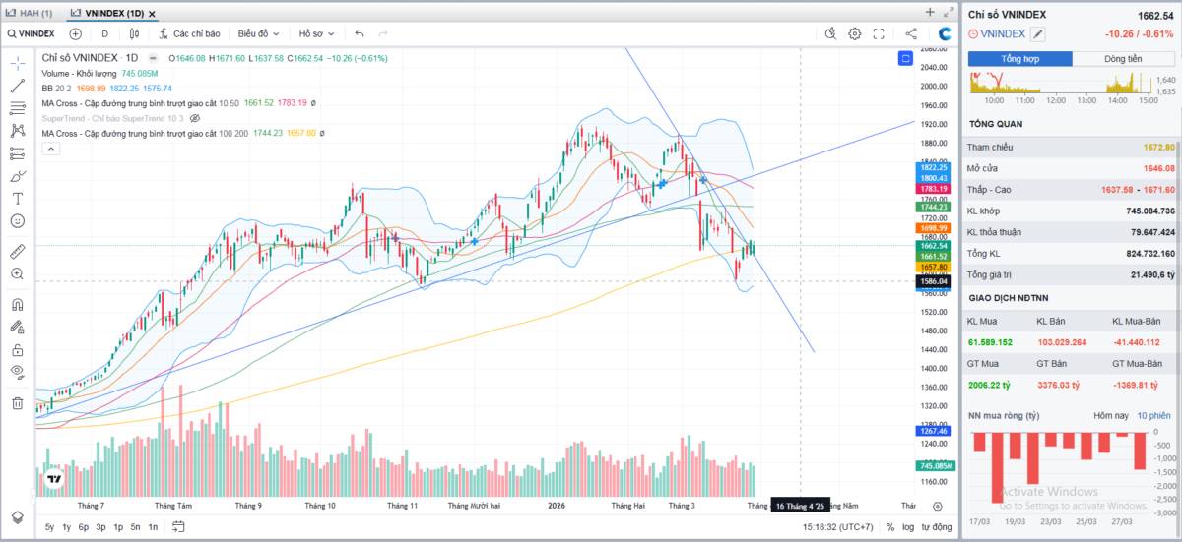
Task: Open the Hồ sơ dropdown
Action: [x=317, y=33]
